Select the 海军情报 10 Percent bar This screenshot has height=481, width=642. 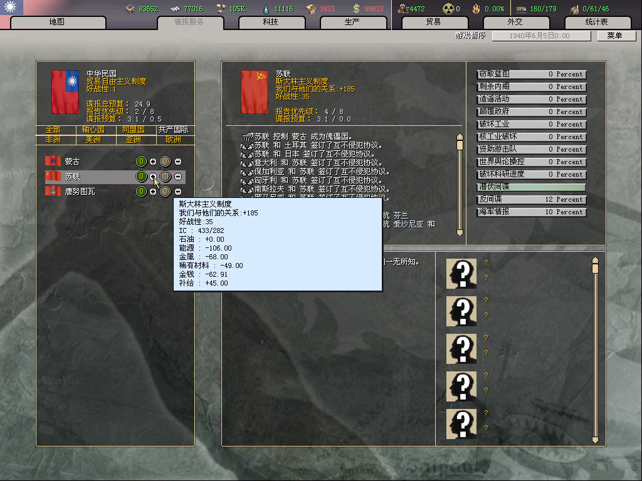coord(532,212)
